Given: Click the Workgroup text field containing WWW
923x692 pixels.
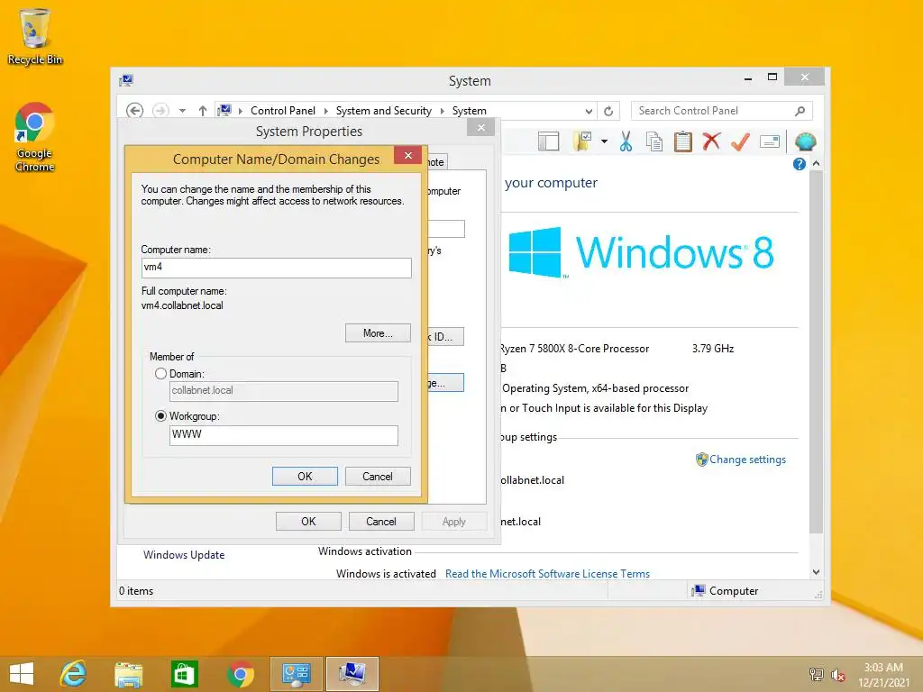Looking at the screenshot, I should coord(284,435).
